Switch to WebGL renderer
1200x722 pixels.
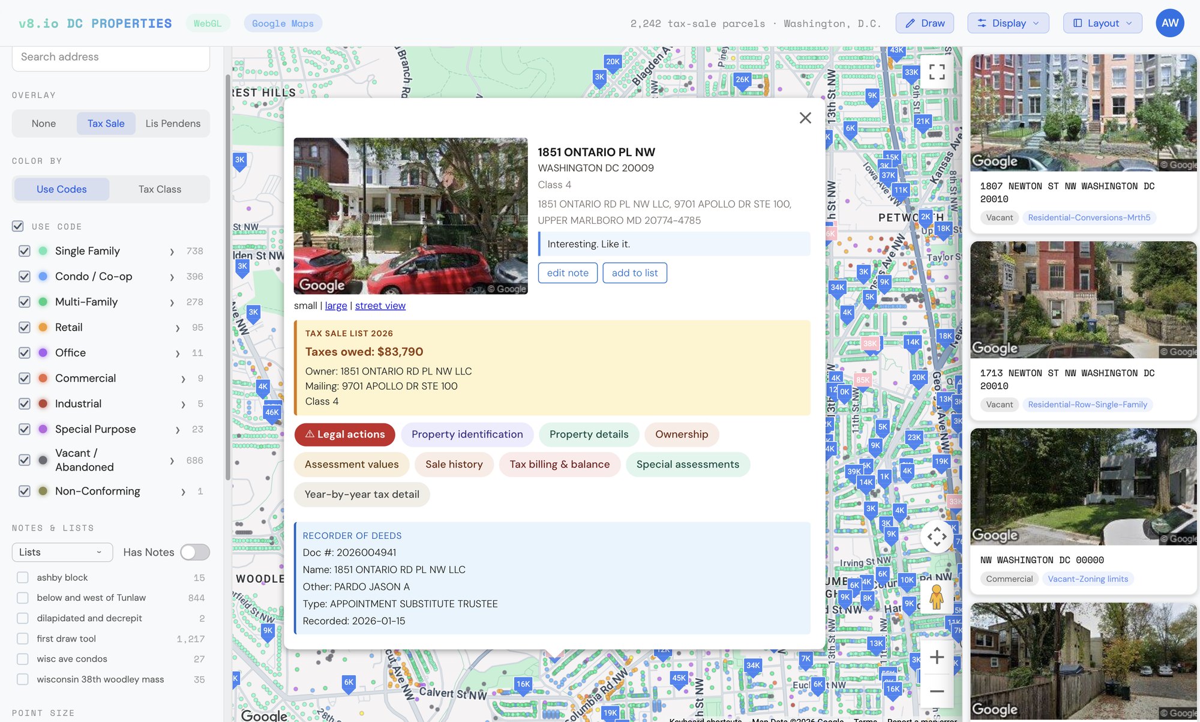[208, 23]
